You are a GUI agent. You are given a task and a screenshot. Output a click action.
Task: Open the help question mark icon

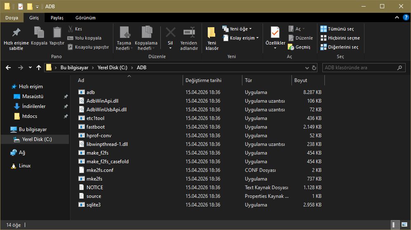pos(406,18)
